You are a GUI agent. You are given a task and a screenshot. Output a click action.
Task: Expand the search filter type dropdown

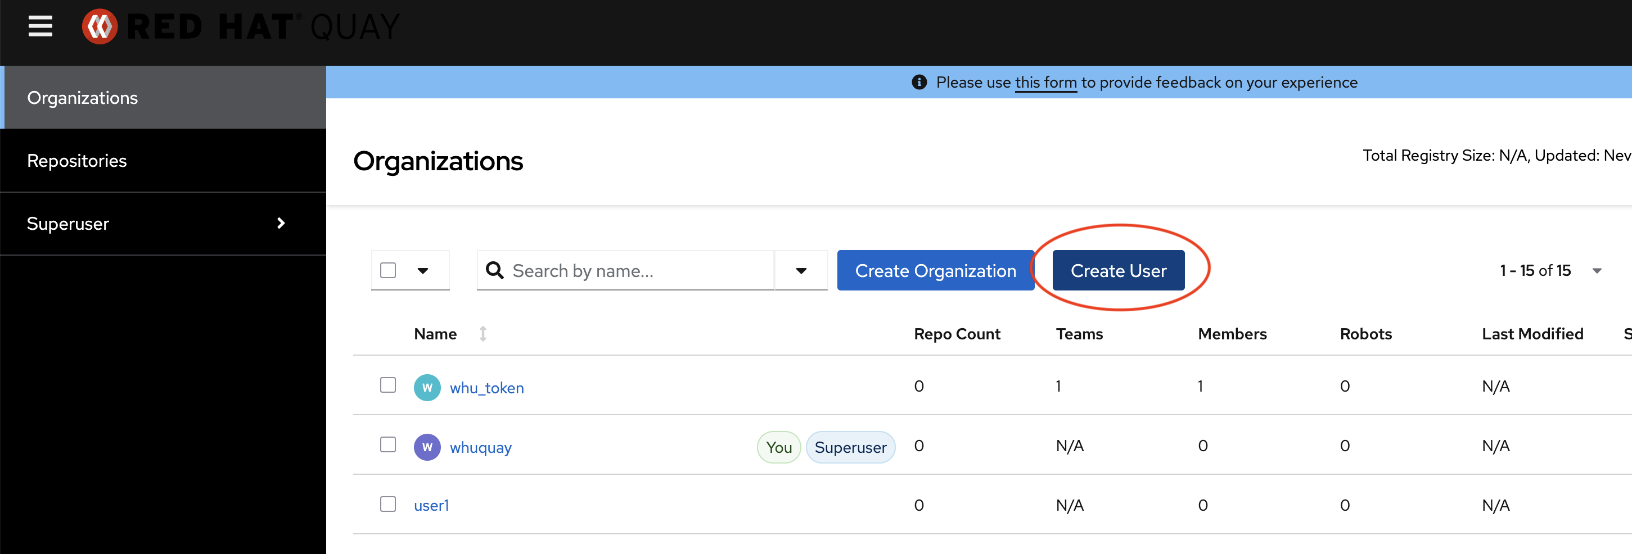pos(801,271)
